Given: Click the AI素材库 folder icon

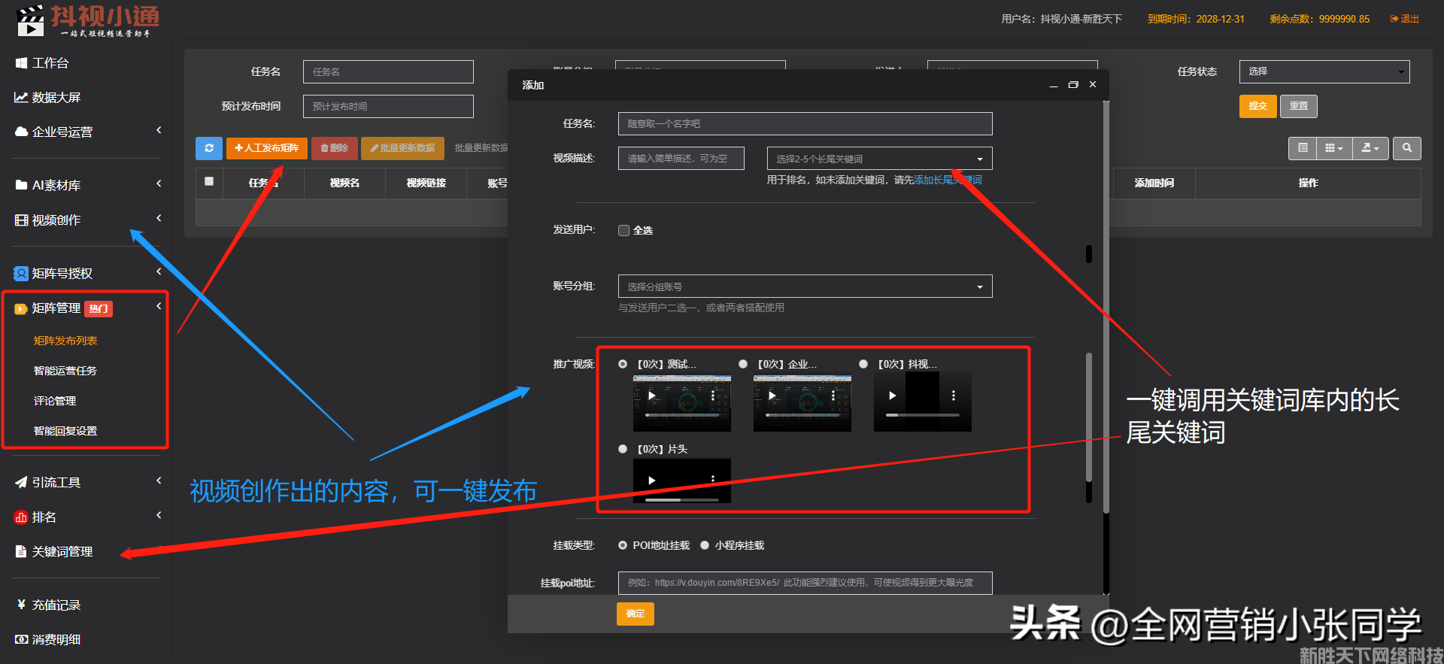Looking at the screenshot, I should (x=21, y=185).
